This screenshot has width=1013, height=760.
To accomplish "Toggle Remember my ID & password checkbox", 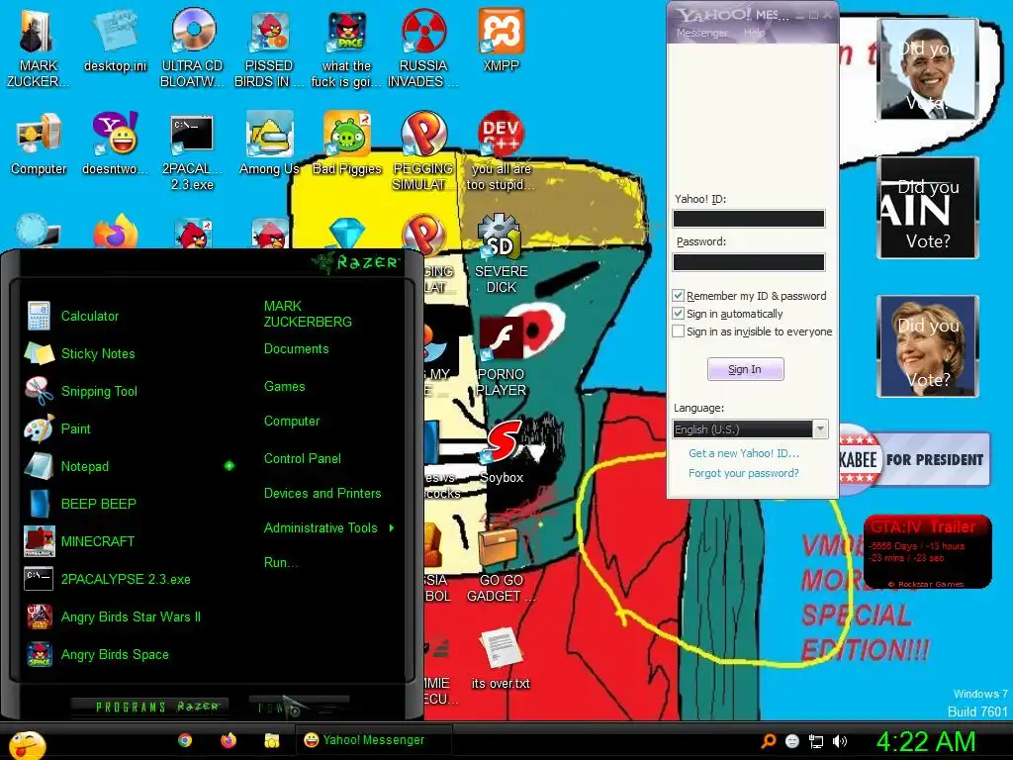I will (678, 295).
